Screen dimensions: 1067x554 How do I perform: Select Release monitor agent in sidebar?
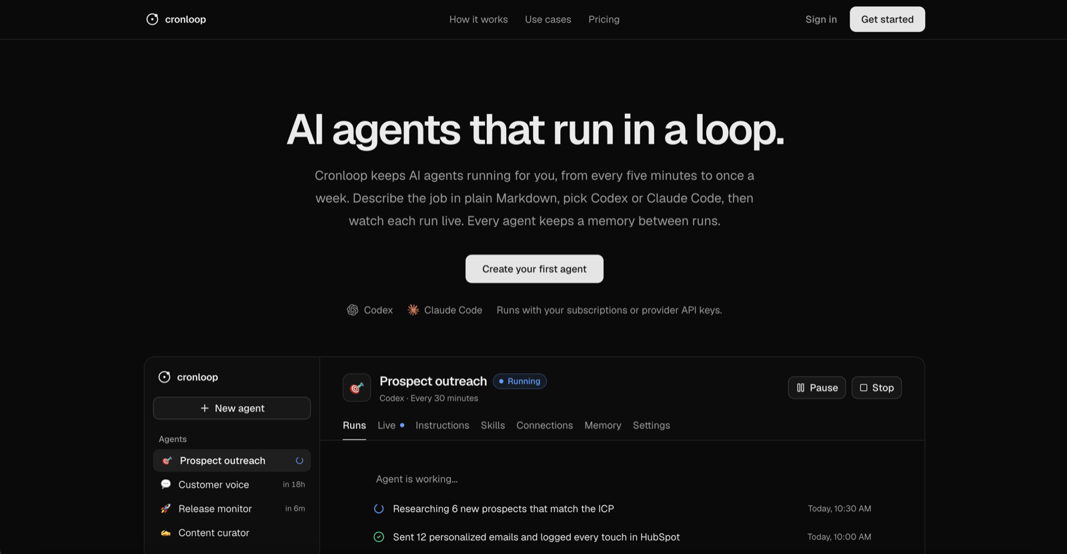click(231, 509)
